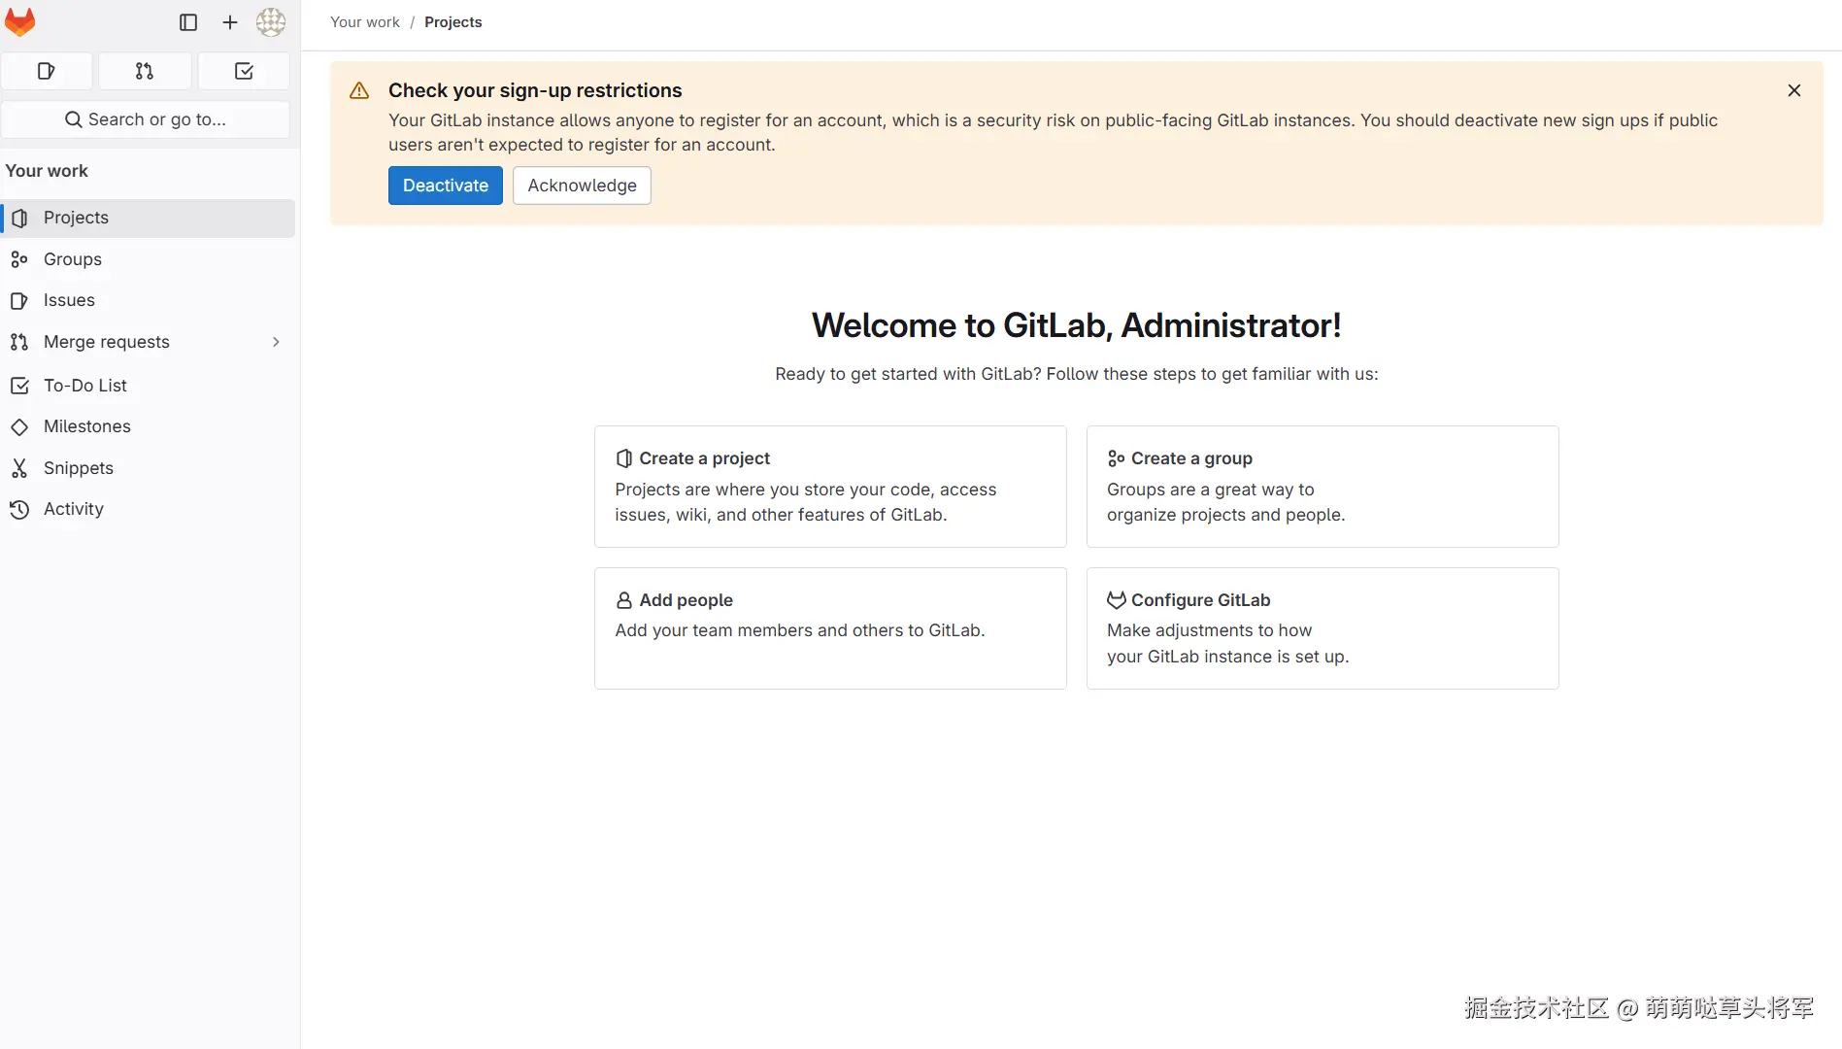Click the Create a project card
This screenshot has height=1049, width=1842.
[x=829, y=486]
